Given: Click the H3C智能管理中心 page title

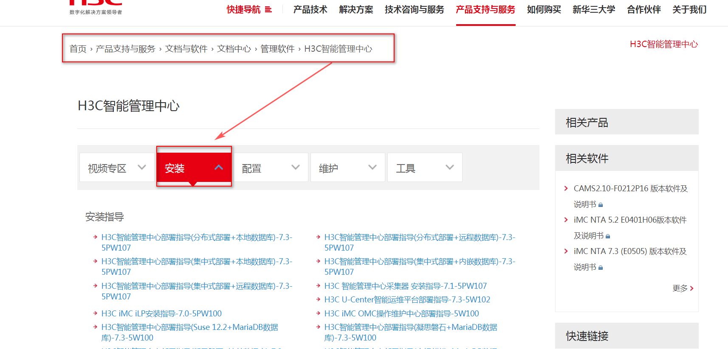Looking at the screenshot, I should pos(129,106).
